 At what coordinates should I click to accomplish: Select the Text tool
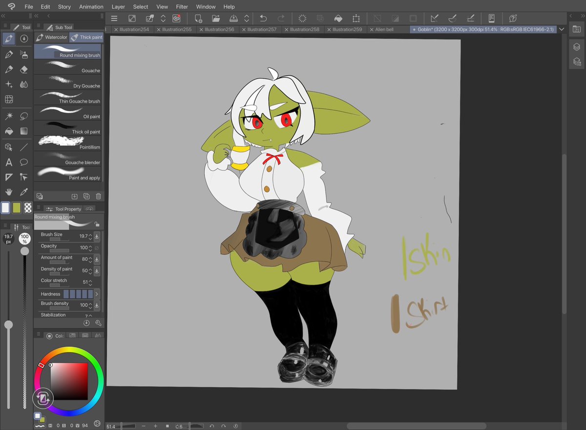(x=9, y=162)
